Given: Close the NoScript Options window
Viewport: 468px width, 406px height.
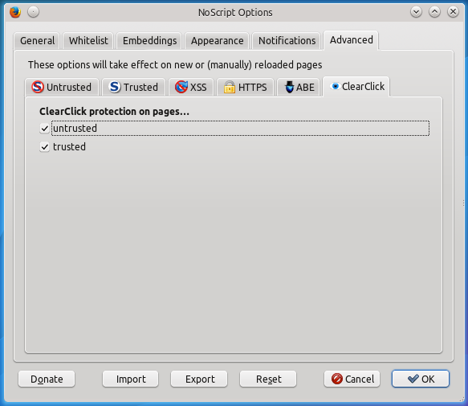Looking at the screenshot, I should click(453, 12).
